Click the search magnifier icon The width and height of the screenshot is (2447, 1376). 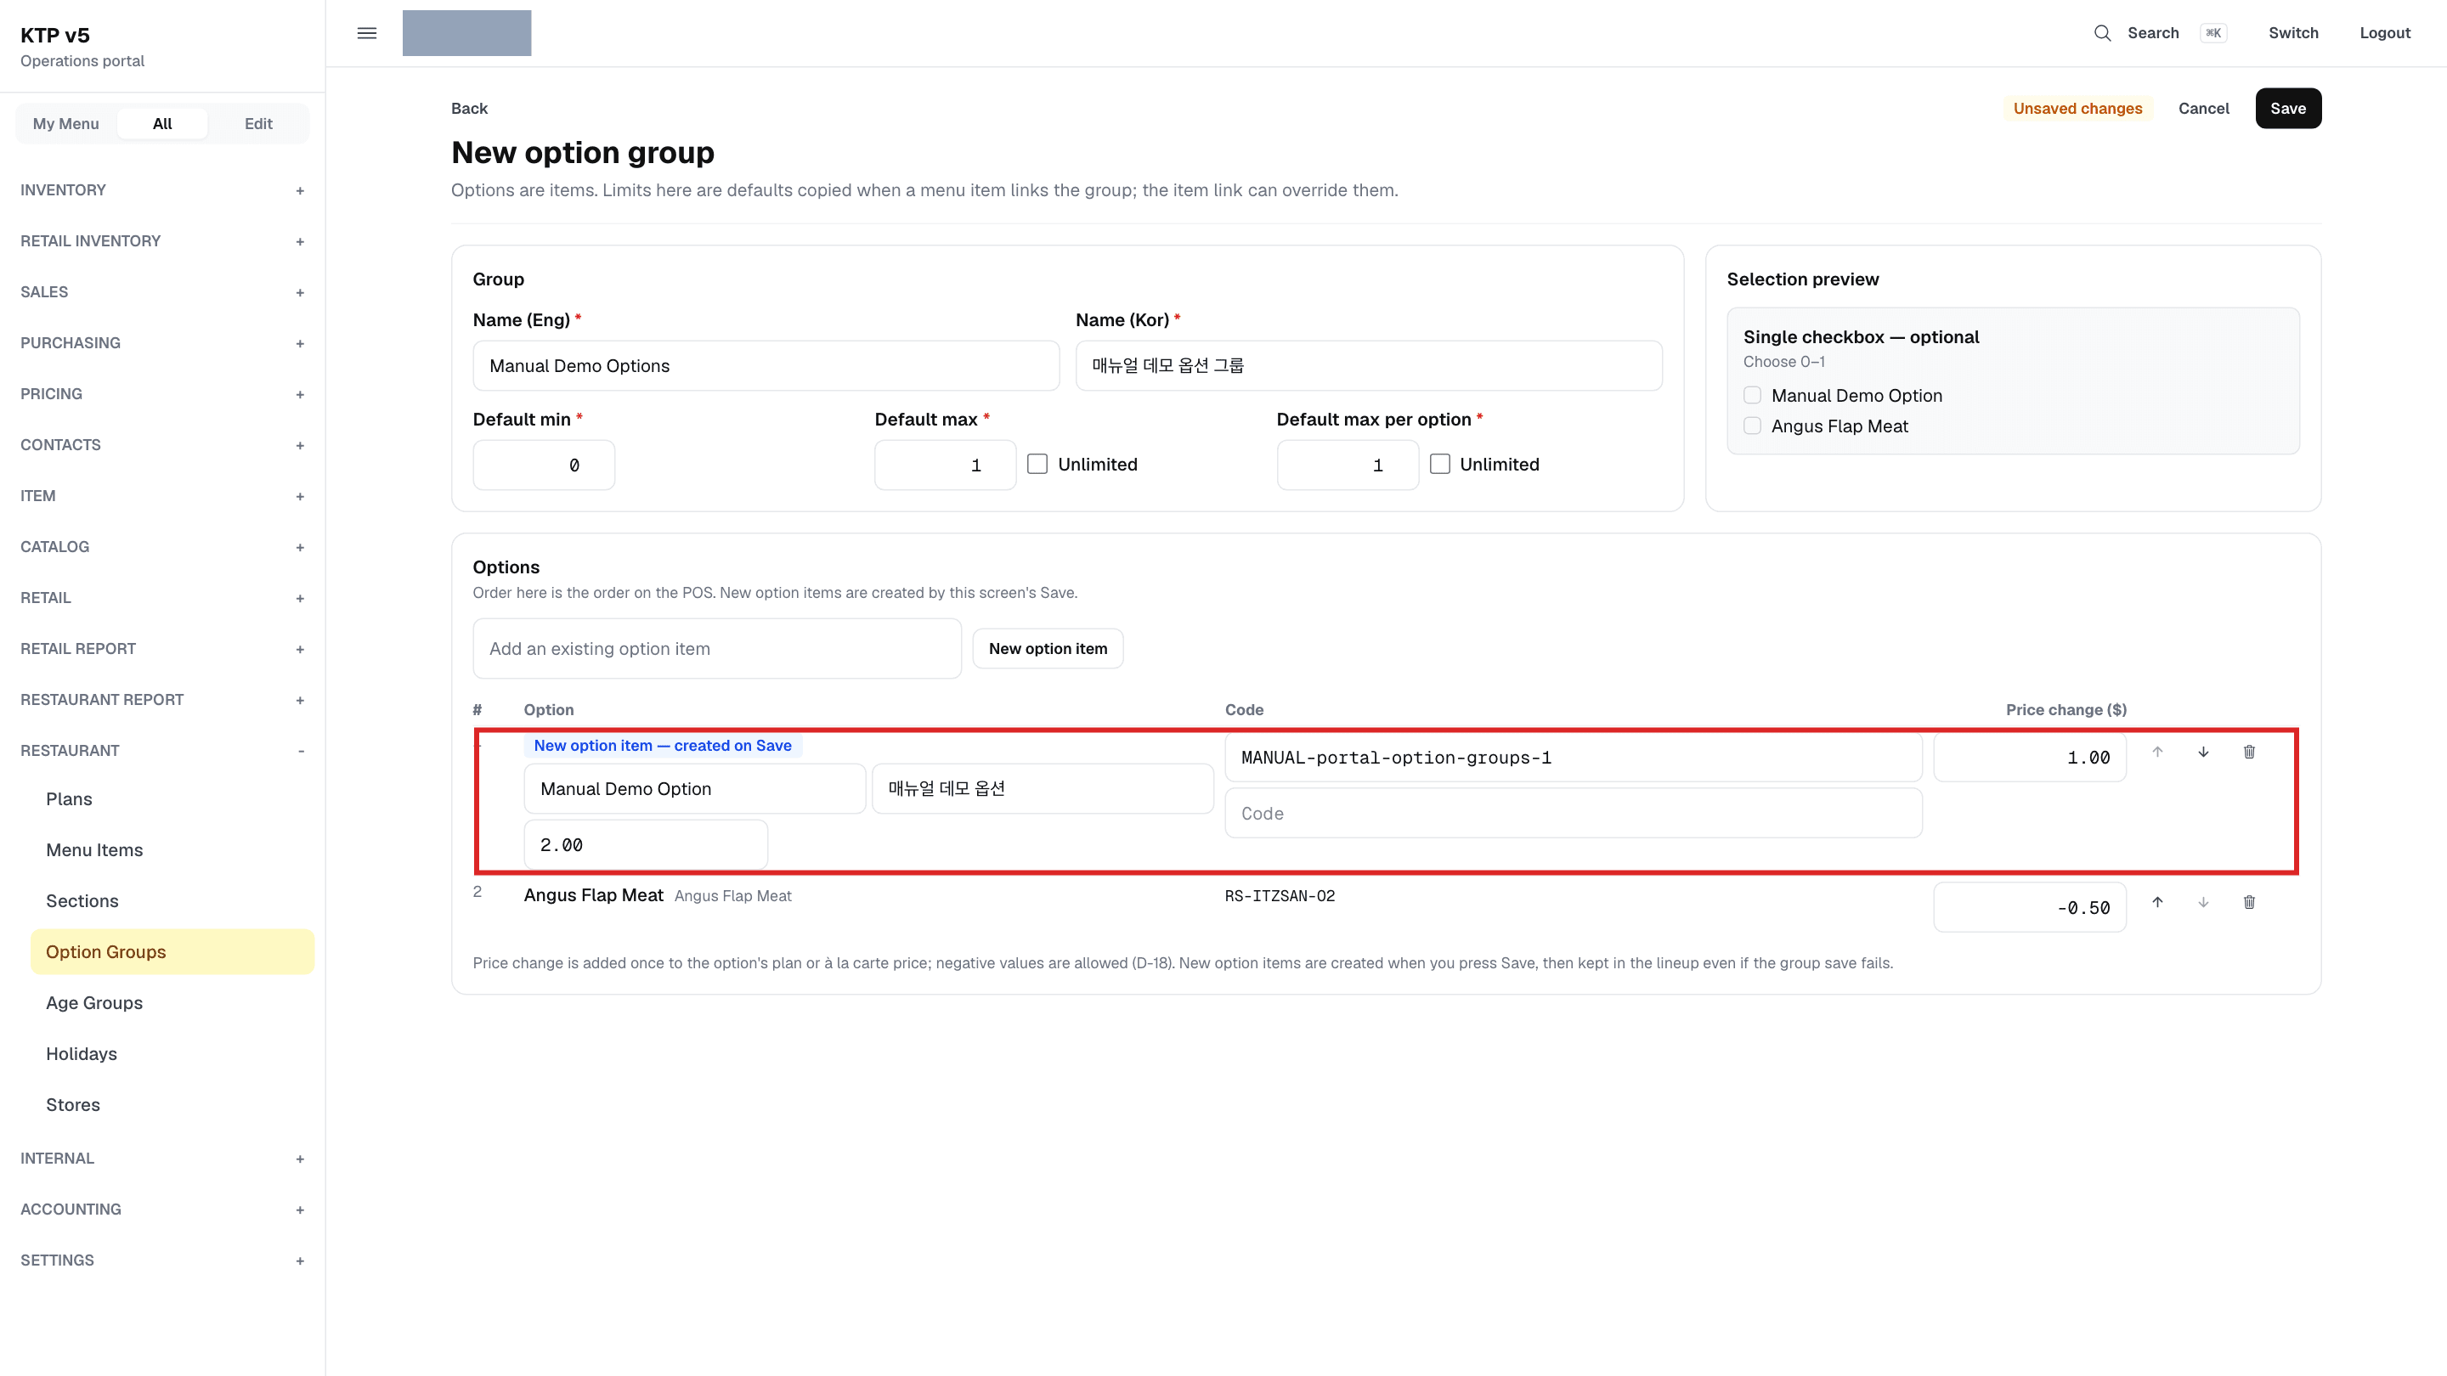click(2102, 33)
